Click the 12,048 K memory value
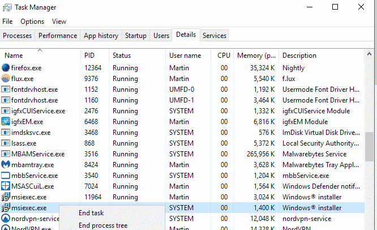Screen dimensions: 377x230 point(262,219)
